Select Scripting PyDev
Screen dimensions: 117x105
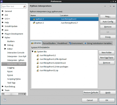(14, 79)
